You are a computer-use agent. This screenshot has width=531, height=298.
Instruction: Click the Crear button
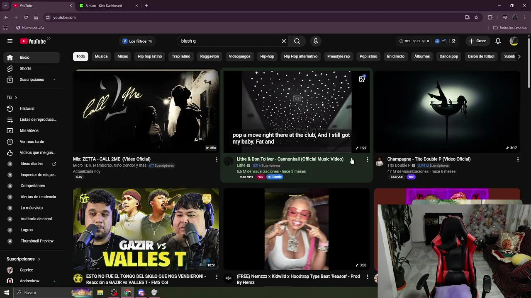click(x=477, y=41)
